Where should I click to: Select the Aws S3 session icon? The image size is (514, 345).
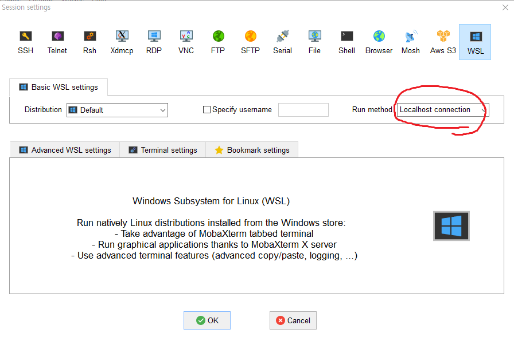coord(443,42)
